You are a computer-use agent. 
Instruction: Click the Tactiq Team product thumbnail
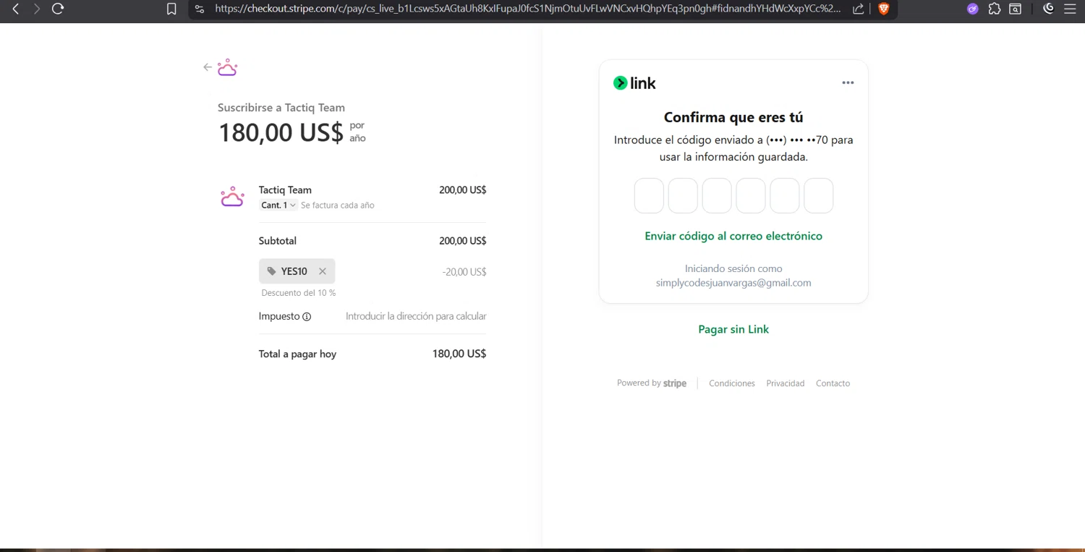click(232, 197)
